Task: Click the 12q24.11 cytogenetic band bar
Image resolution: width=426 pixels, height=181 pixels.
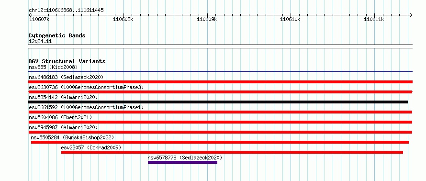Action: coord(220,46)
